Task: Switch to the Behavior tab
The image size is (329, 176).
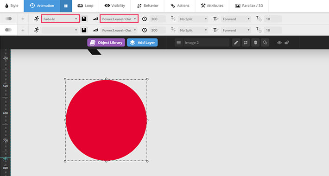Action: (x=147, y=6)
